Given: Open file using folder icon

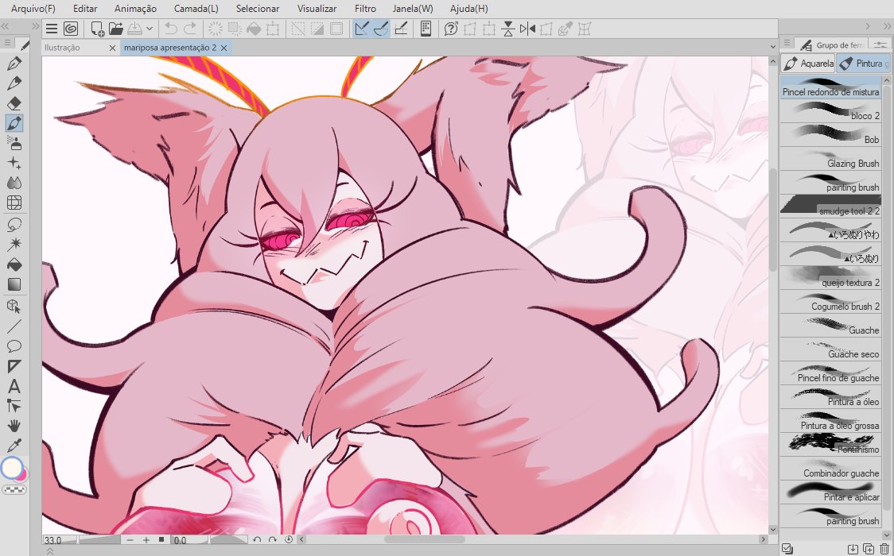Looking at the screenshot, I should 116,29.
